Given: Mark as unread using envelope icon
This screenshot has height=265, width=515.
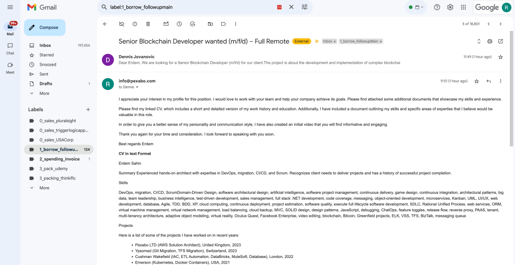Looking at the screenshot, I should pos(166,24).
